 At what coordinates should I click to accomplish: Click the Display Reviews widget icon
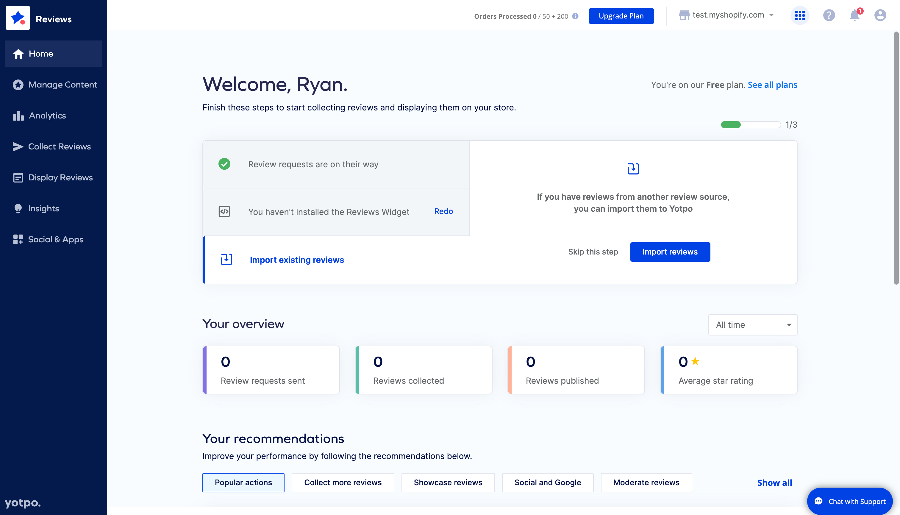click(18, 177)
